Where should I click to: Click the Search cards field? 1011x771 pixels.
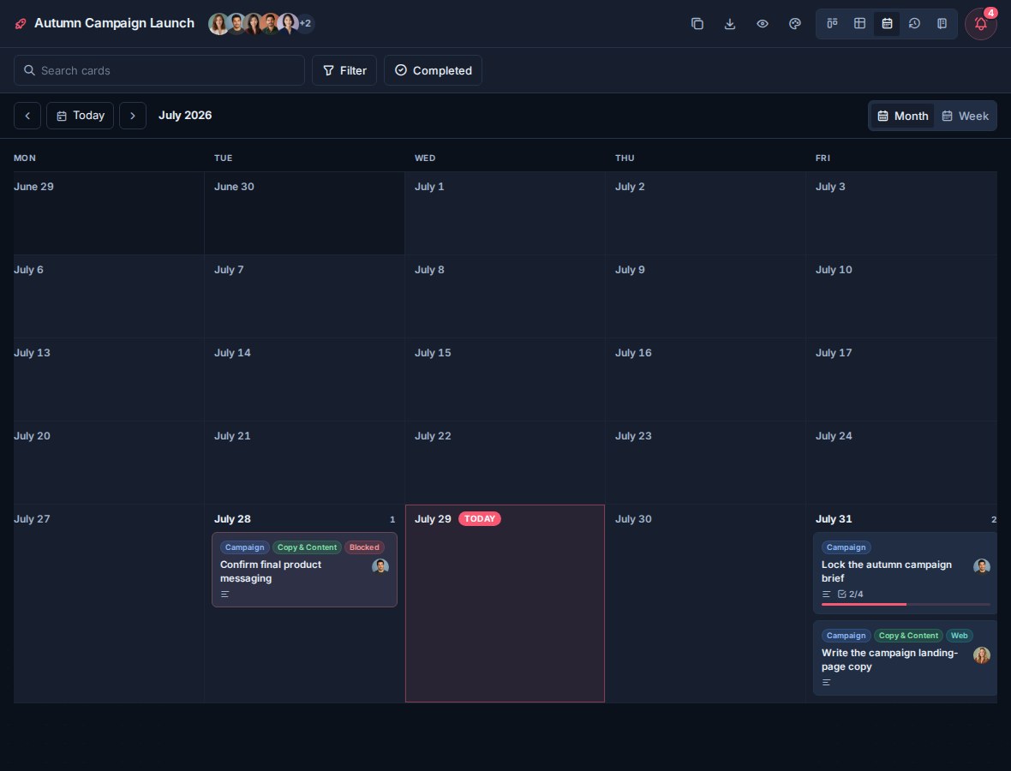(159, 70)
